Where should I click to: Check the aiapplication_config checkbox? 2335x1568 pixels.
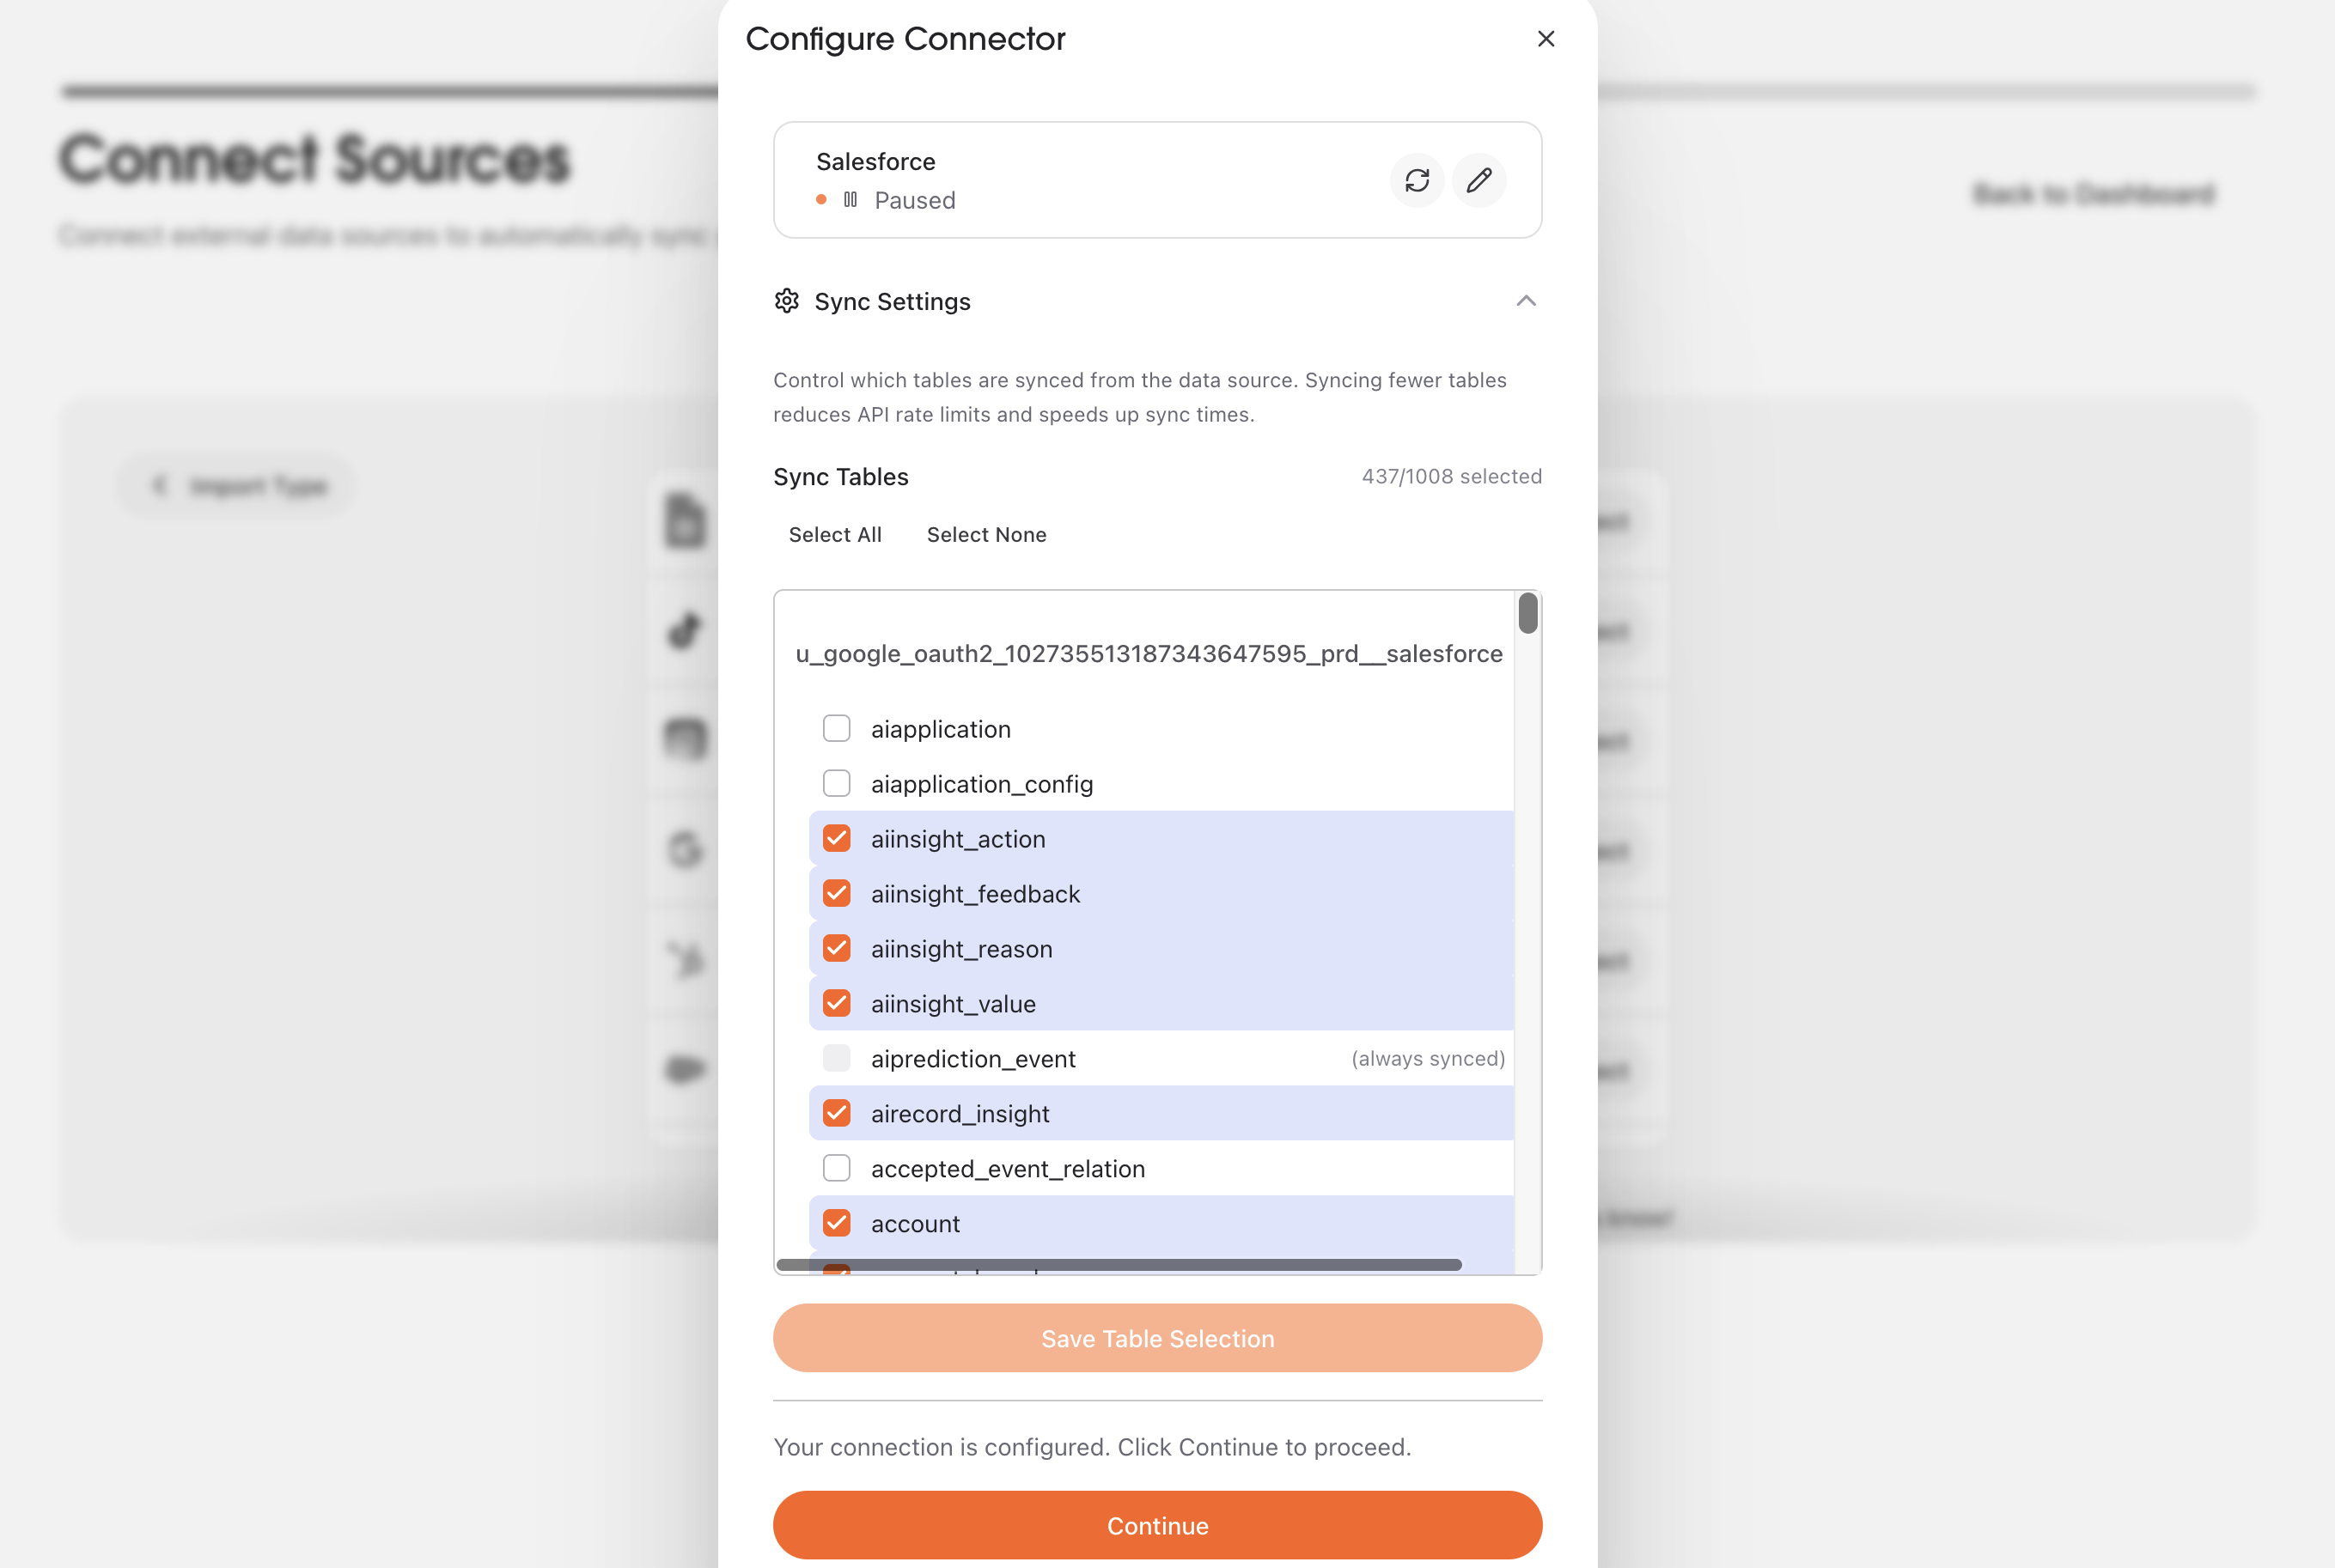(835, 783)
